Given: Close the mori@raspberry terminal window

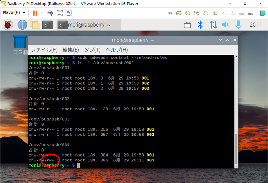Looking at the screenshot, I should click(x=235, y=40).
